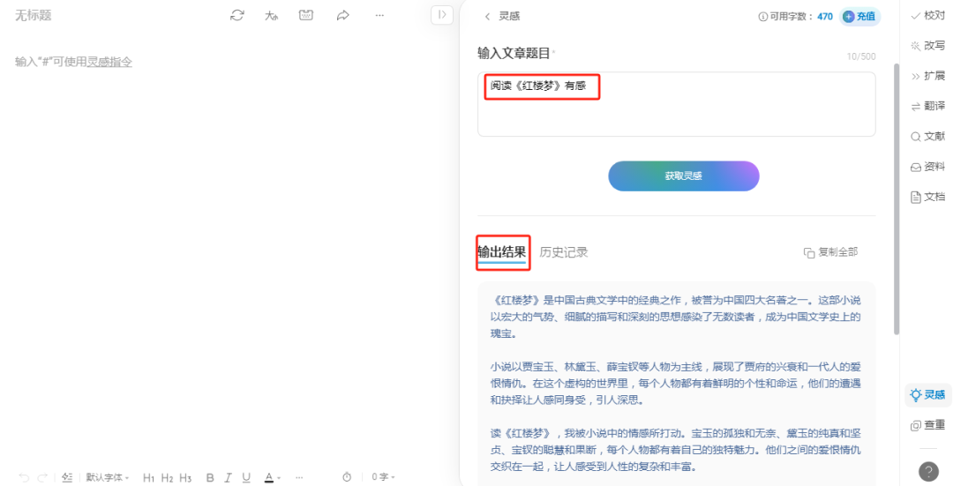
Task: Click the undo arrow in bottom toolbar
Action: coord(24,477)
